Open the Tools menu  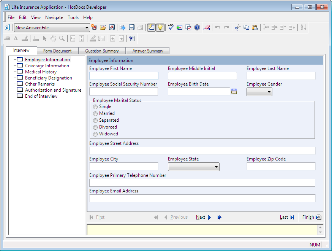[73, 17]
